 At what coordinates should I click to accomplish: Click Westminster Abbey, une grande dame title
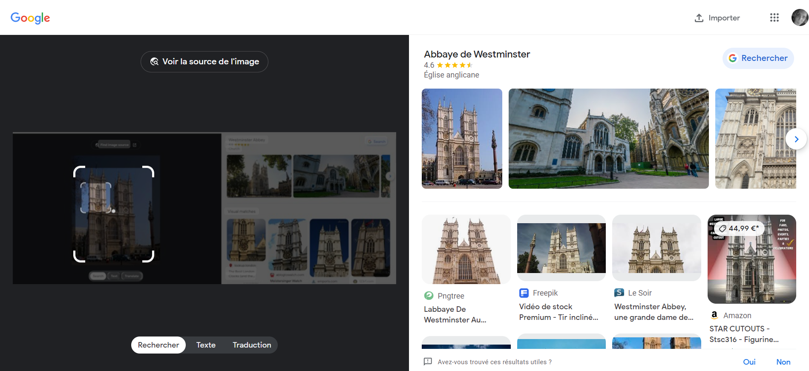(x=654, y=312)
